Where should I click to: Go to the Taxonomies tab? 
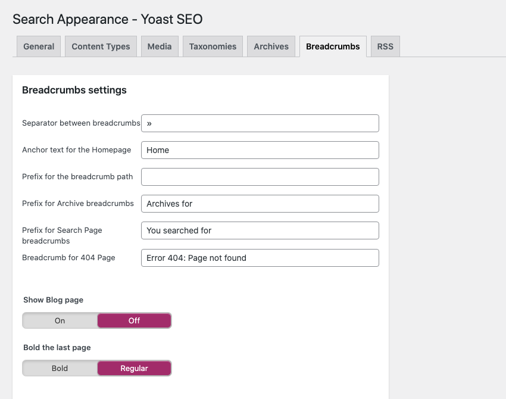[x=213, y=46]
